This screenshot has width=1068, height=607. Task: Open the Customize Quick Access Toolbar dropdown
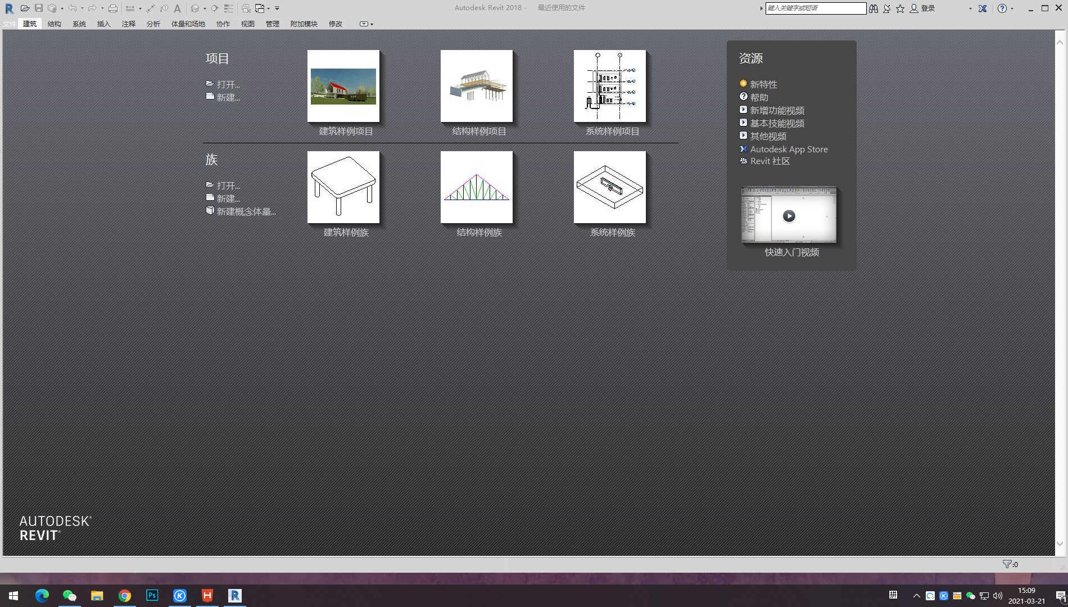277,8
